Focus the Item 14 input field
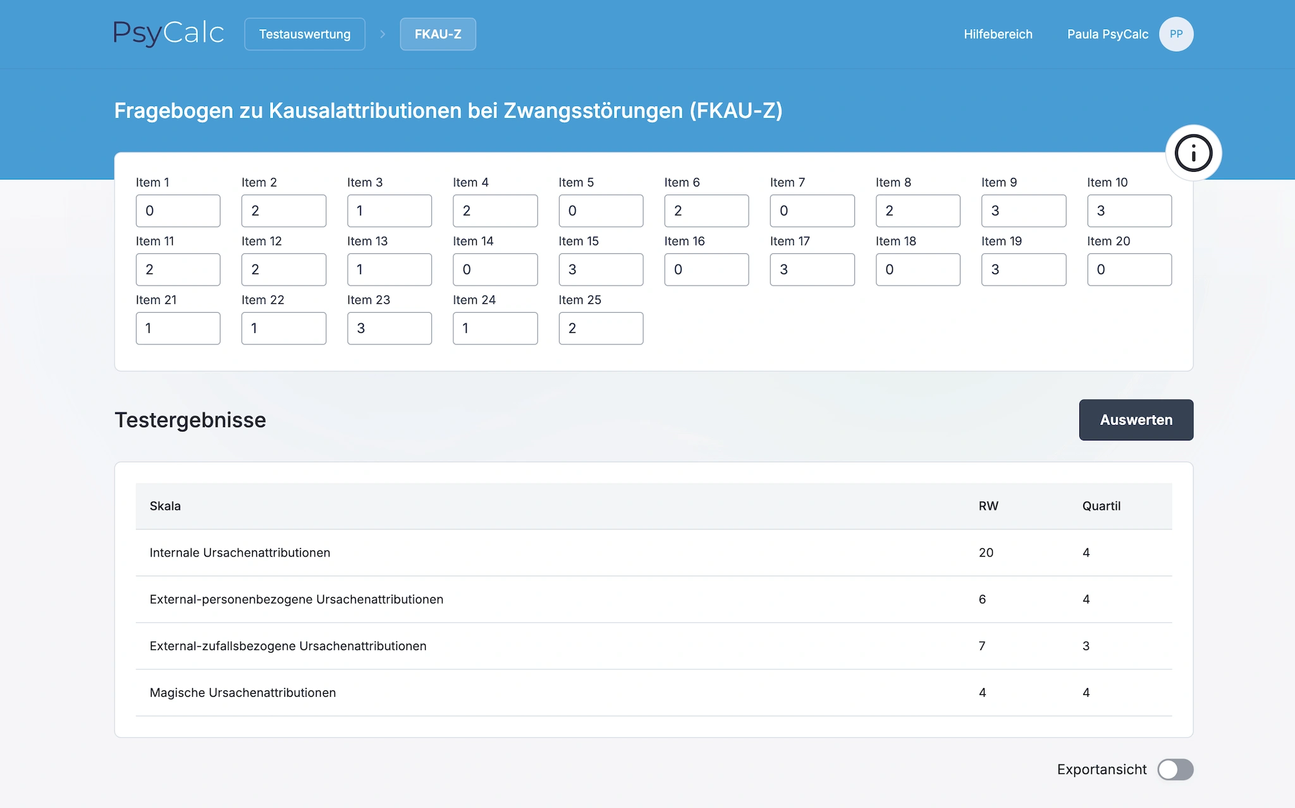Image resolution: width=1295 pixels, height=808 pixels. [495, 270]
